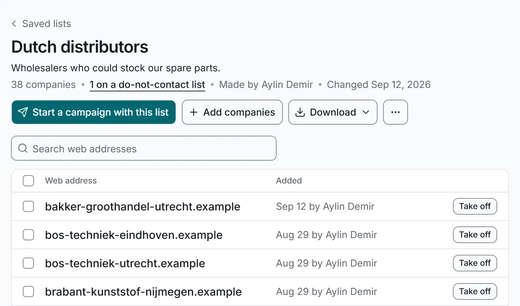Click the 38 companies count text
This screenshot has width=520, height=306.
(44, 85)
